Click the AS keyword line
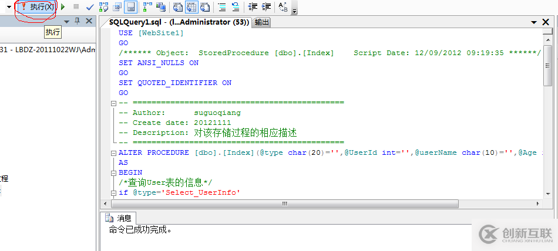 pos(123,163)
